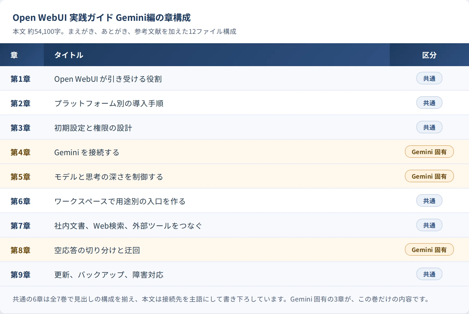Click the 共通 badge in the 第9章 row
This screenshot has height=314, width=469.
tap(429, 274)
